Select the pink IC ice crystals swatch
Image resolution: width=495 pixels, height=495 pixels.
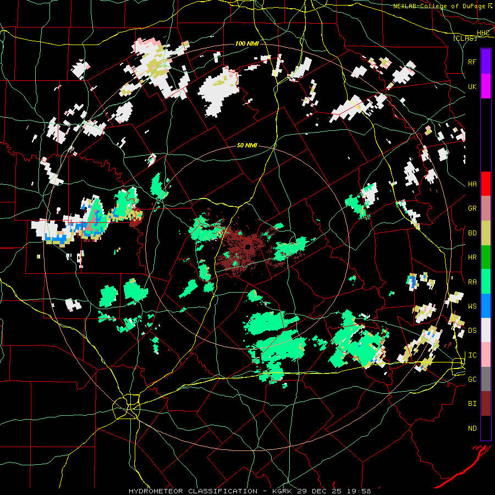pos(486,355)
